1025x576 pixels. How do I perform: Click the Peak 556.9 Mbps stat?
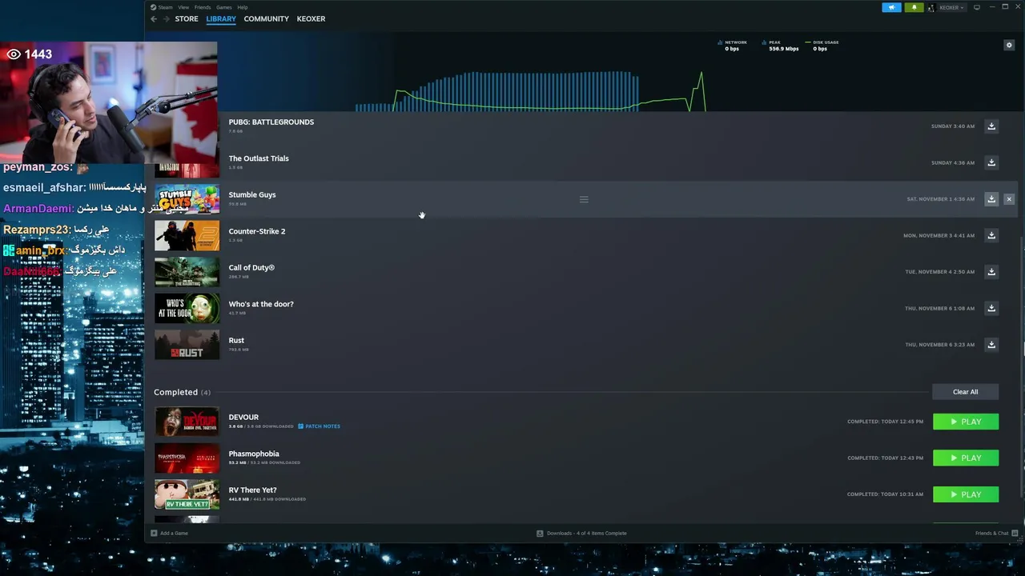point(782,46)
